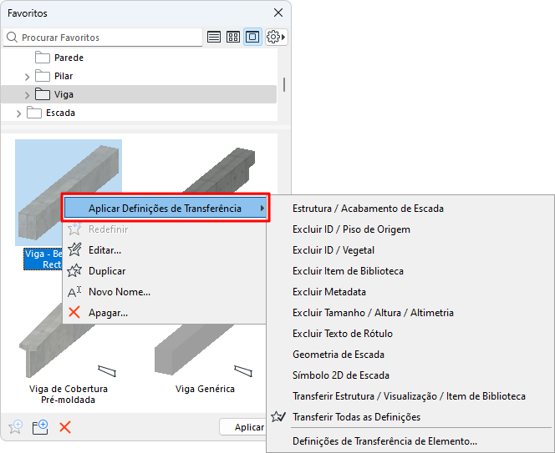Expand the Escada folder chevron
Viewport: 555px width, 453px height.
(x=18, y=113)
